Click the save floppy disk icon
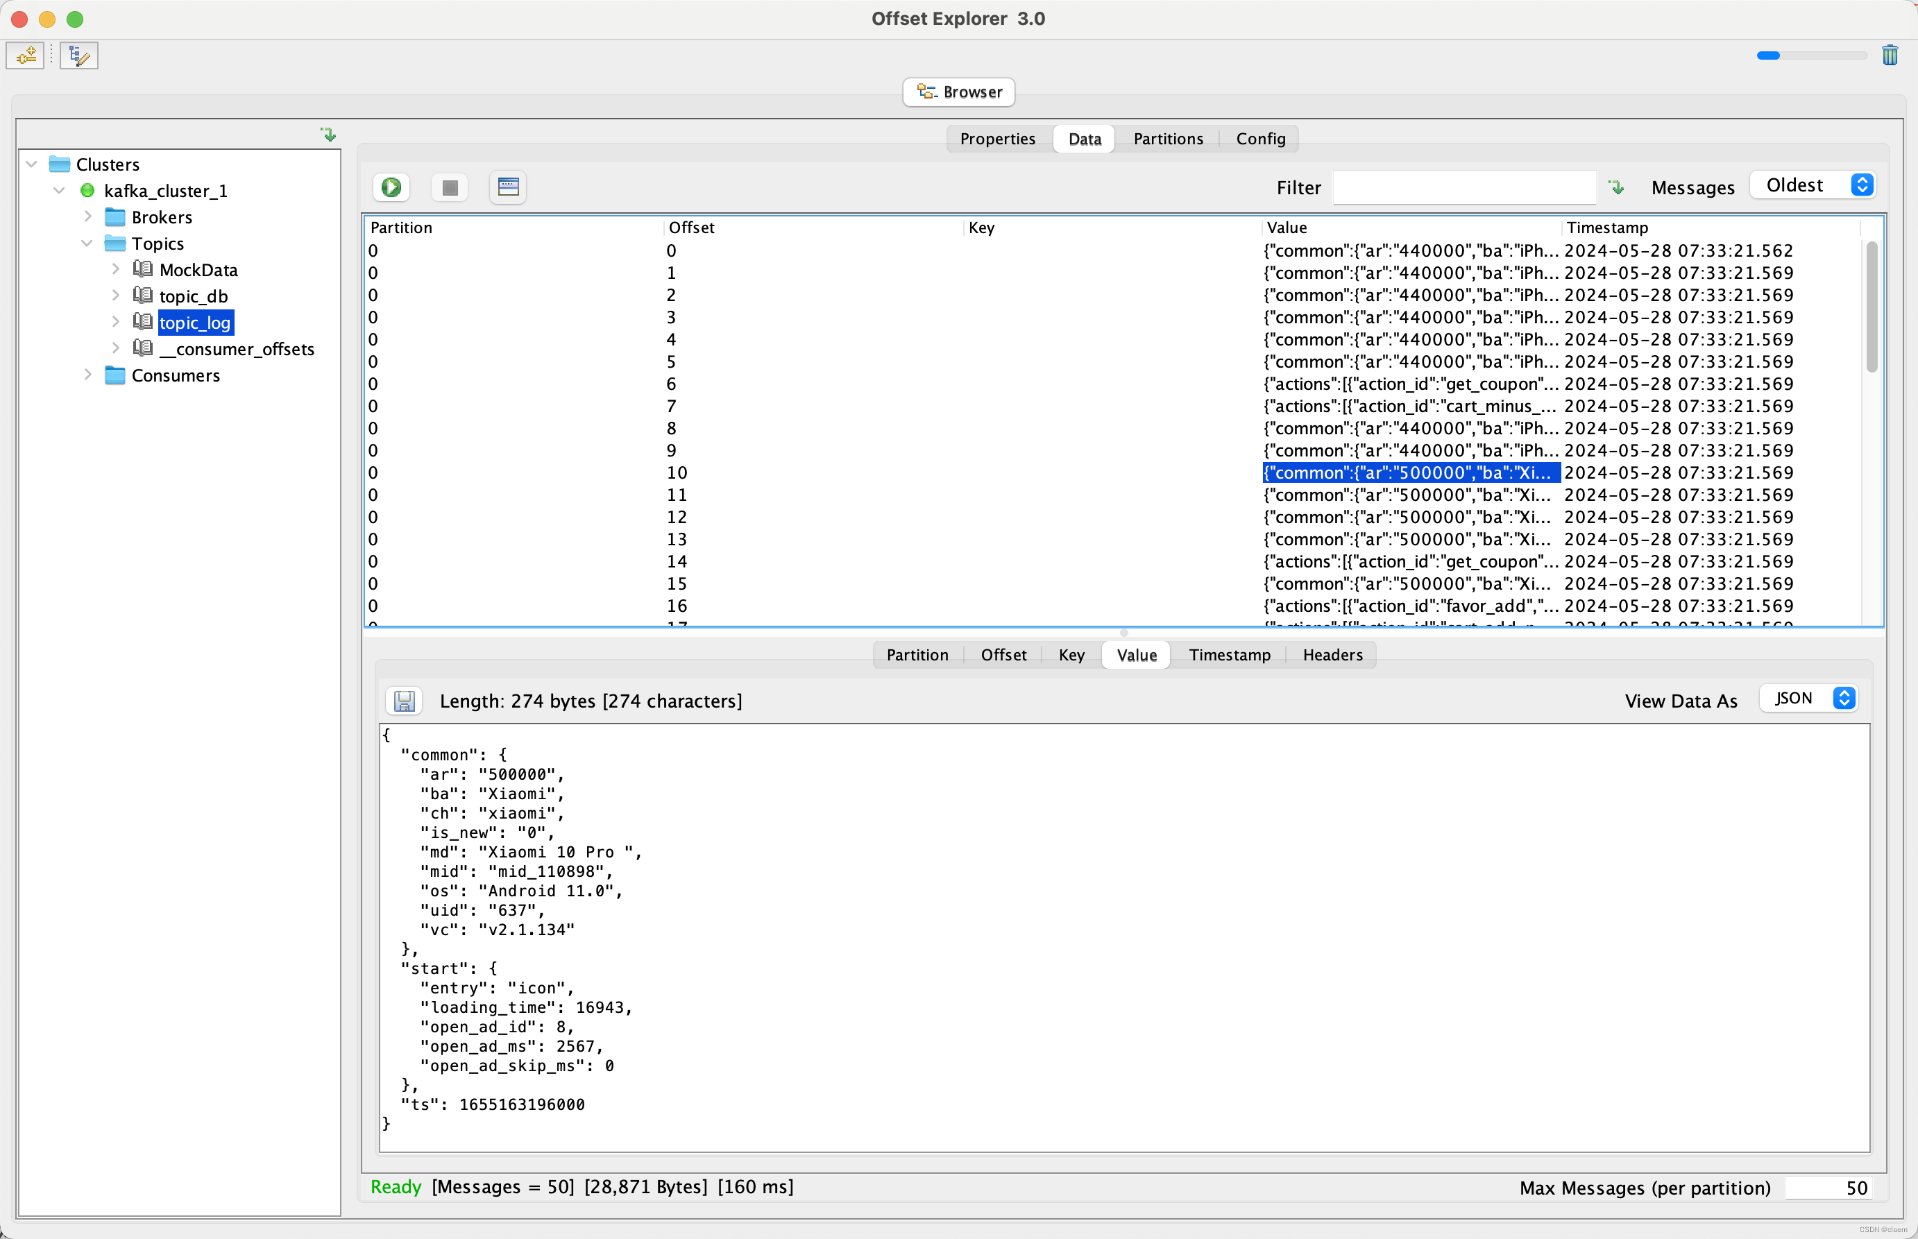Screen dimensions: 1918x1239 pos(404,701)
